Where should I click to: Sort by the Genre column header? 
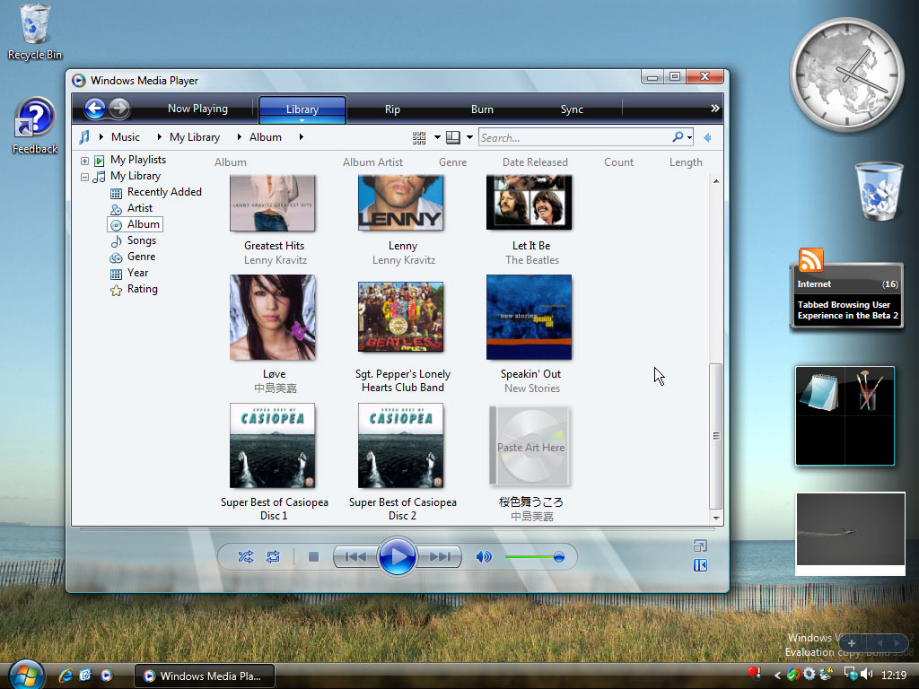coord(452,162)
